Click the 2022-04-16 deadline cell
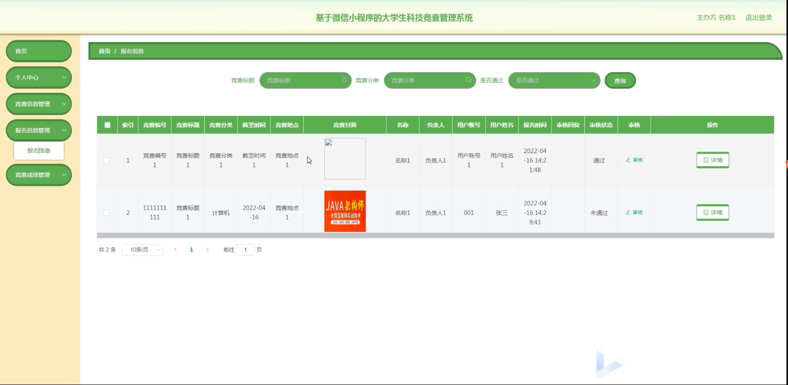Viewport: 788px width, 385px height. pyautogui.click(x=254, y=213)
